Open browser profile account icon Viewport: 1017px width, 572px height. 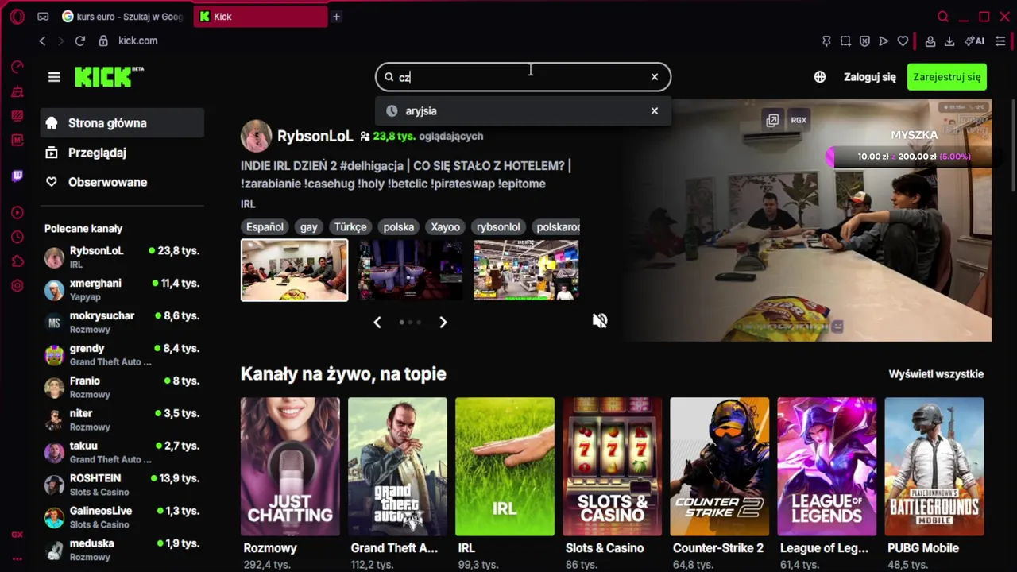click(x=930, y=41)
